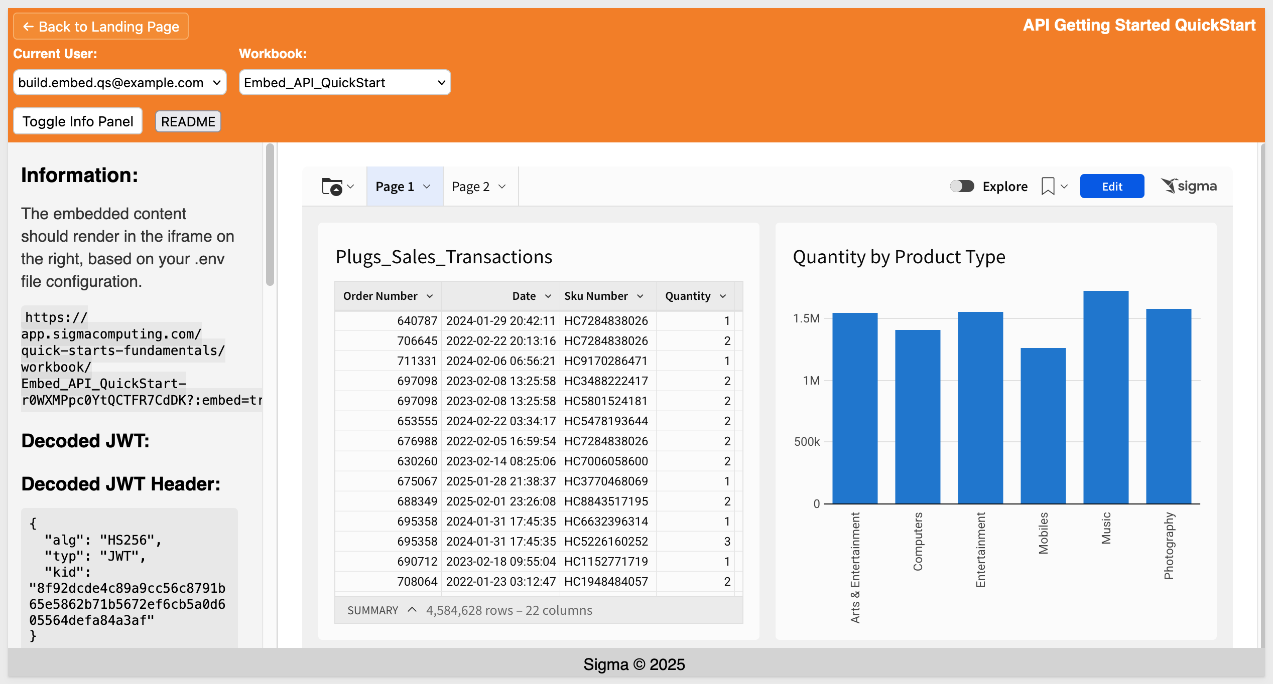Viewport: 1273px width, 684px height.
Task: Select Sku cell HC5226160252
Action: [608, 542]
